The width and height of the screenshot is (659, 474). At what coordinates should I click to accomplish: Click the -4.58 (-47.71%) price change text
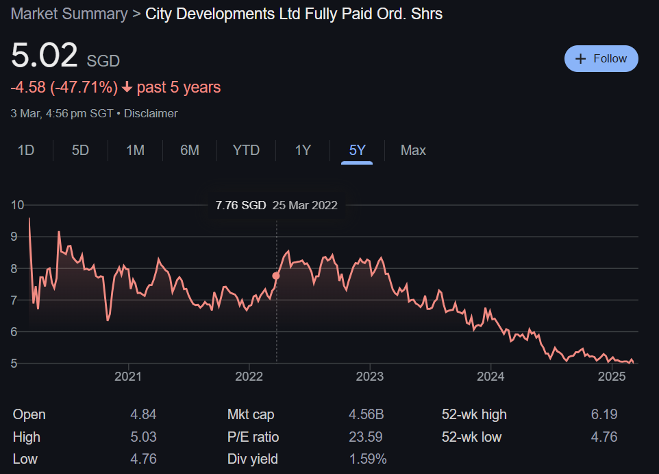(x=64, y=88)
